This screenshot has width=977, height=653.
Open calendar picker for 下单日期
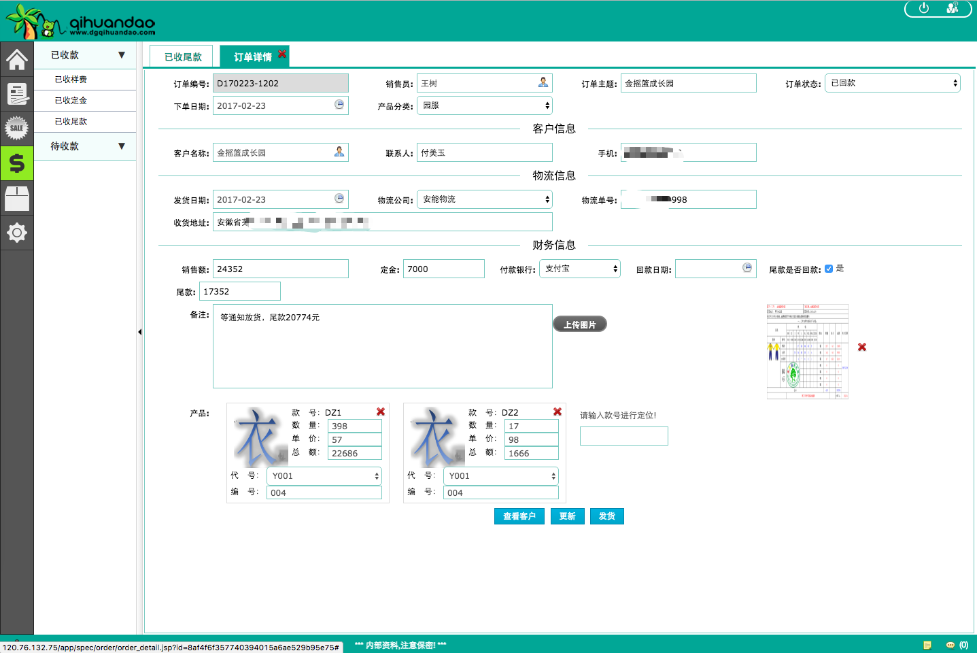pos(339,105)
